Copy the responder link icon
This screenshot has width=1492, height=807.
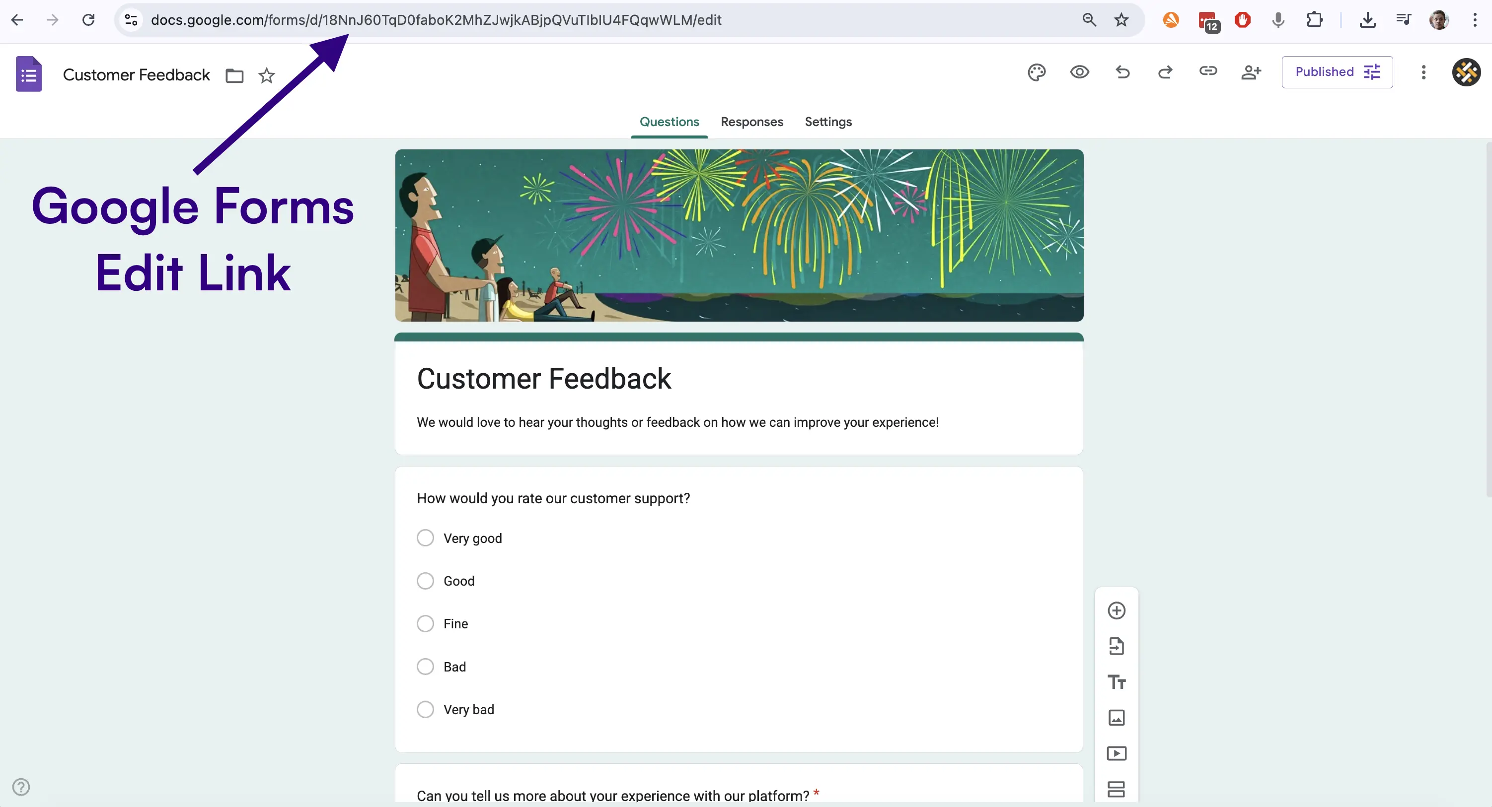click(1208, 72)
